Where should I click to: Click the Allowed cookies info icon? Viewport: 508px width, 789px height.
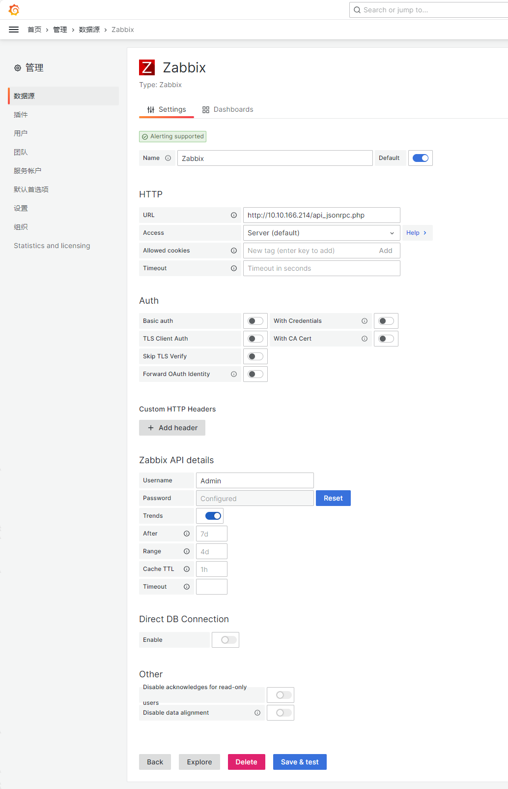[x=234, y=251]
